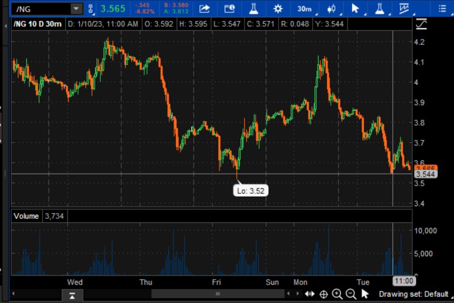Click the zoom in magnifier
This screenshot has width=454, height=303.
pyautogui.click(x=337, y=294)
